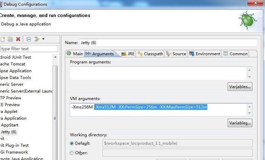
Task: Click inside the VM arguments text area
Action: click(x=159, y=110)
